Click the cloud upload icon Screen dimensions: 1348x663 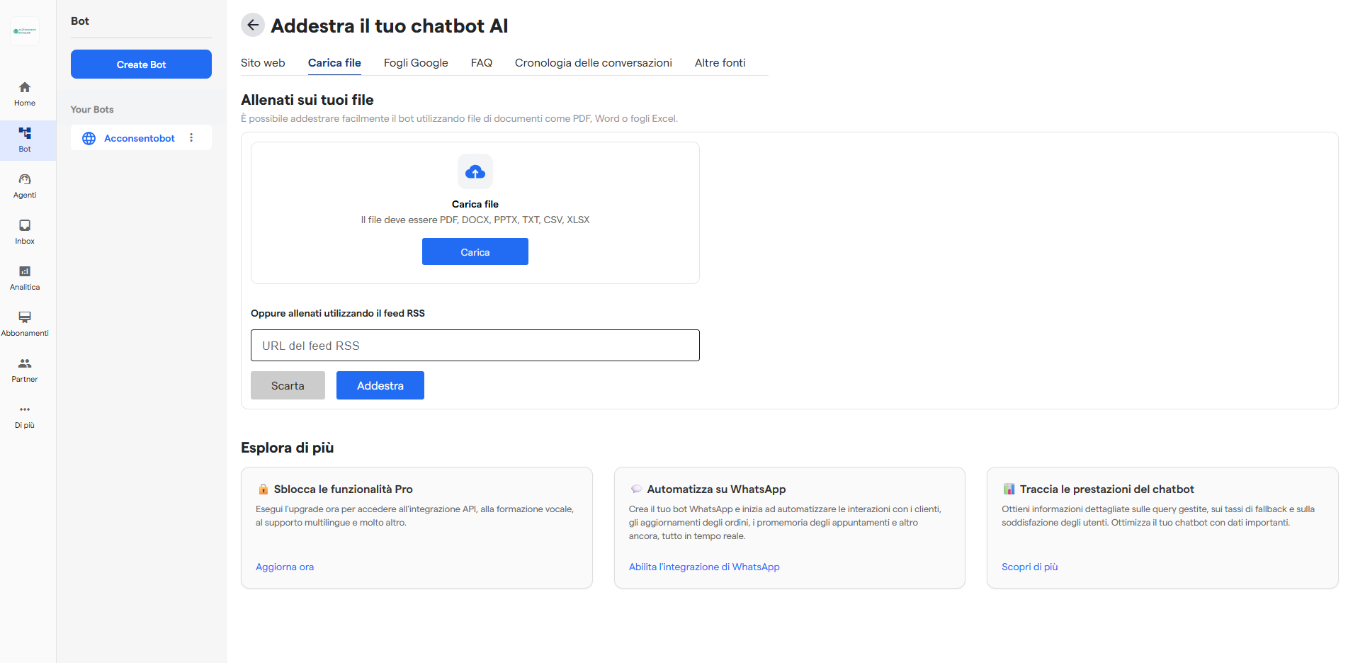pyautogui.click(x=475, y=171)
